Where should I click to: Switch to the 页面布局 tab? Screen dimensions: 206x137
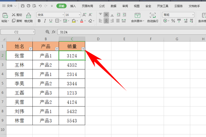pos(87,6)
